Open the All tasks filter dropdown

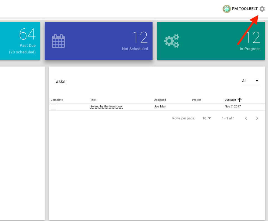click(251, 81)
